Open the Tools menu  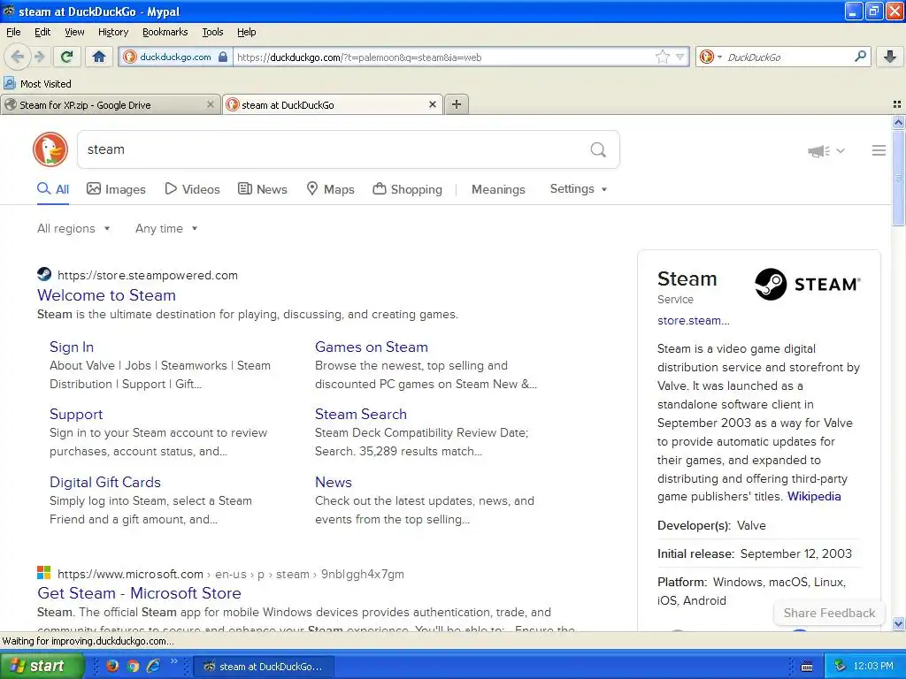point(212,32)
